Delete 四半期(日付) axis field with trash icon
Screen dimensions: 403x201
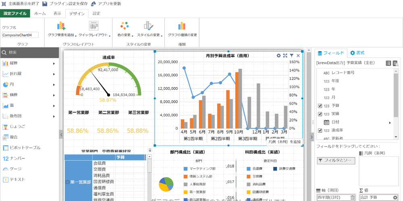[x=353, y=197]
